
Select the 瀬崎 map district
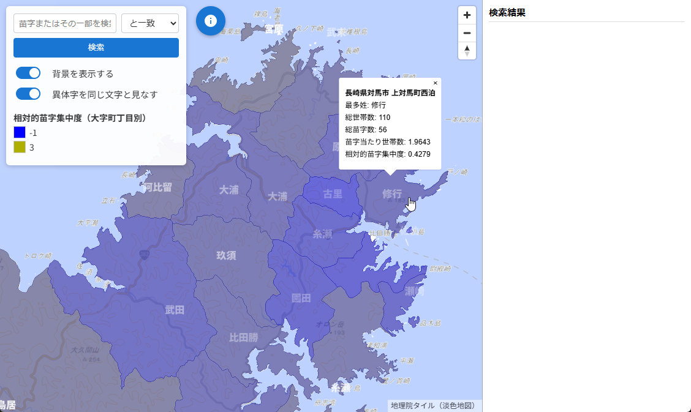tap(414, 291)
